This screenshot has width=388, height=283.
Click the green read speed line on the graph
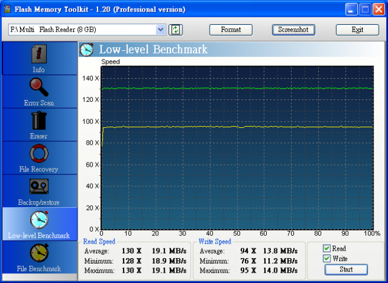(238, 88)
